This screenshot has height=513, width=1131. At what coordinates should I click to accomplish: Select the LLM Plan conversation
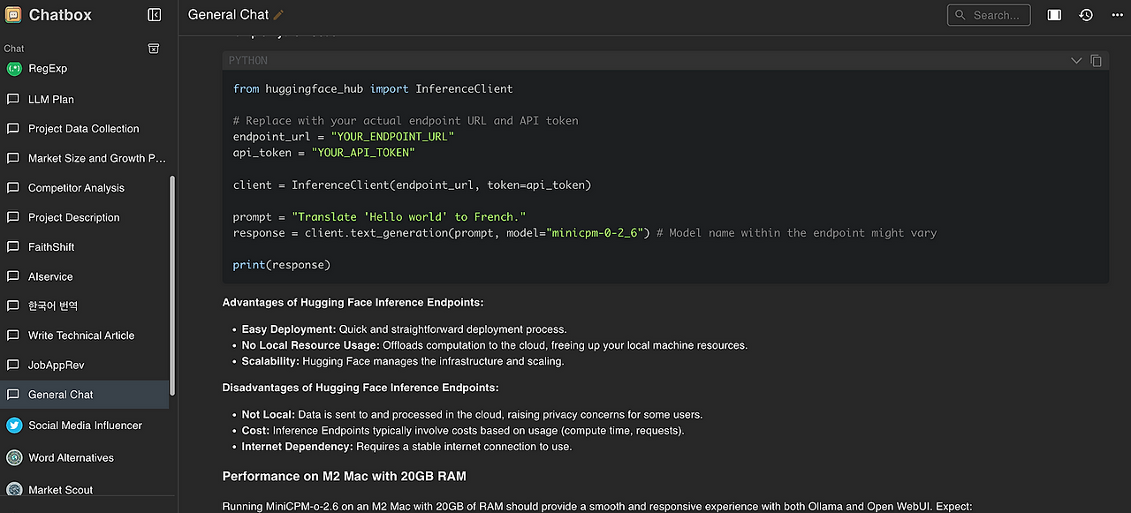point(85,99)
